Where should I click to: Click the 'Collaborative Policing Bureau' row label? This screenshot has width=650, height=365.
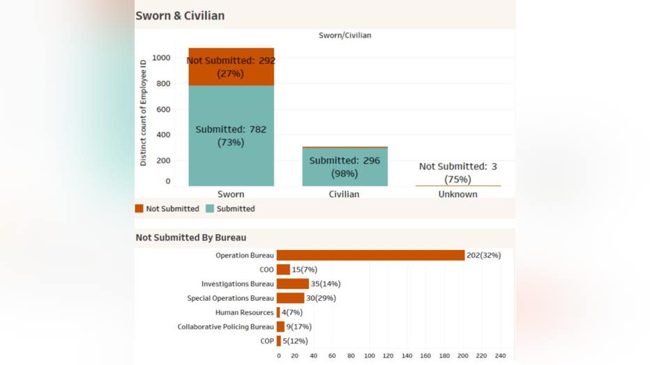click(225, 327)
